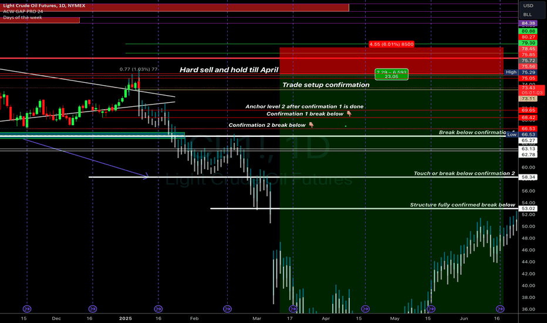Image resolution: width=547 pixels, height=323 pixels.
Task: Click the 53.02 price label
Action: pyautogui.click(x=528, y=208)
